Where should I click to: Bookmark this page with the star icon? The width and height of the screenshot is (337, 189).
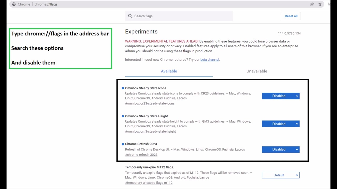click(320, 4)
